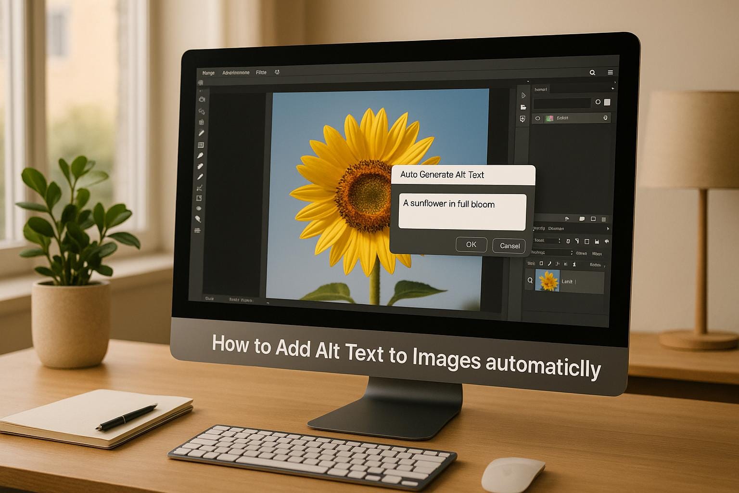The width and height of the screenshot is (739, 493).
Task: Click the table grid tool in left toolbar
Action: (201, 145)
